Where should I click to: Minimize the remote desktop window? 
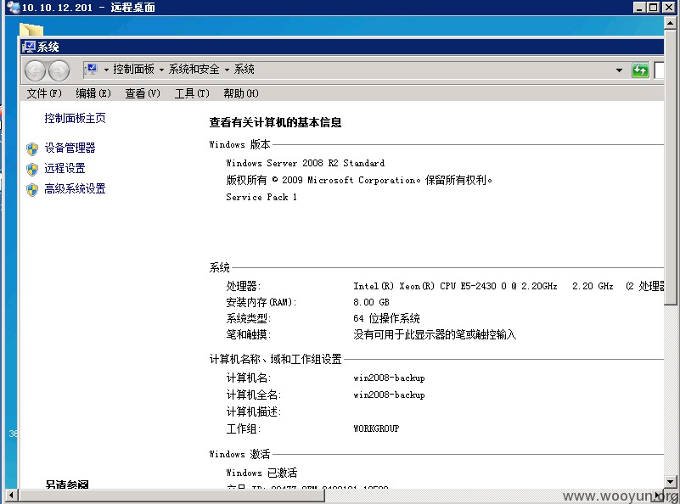(639, 8)
